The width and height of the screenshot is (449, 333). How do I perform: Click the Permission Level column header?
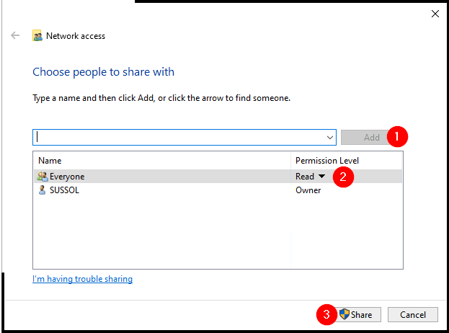tap(326, 160)
